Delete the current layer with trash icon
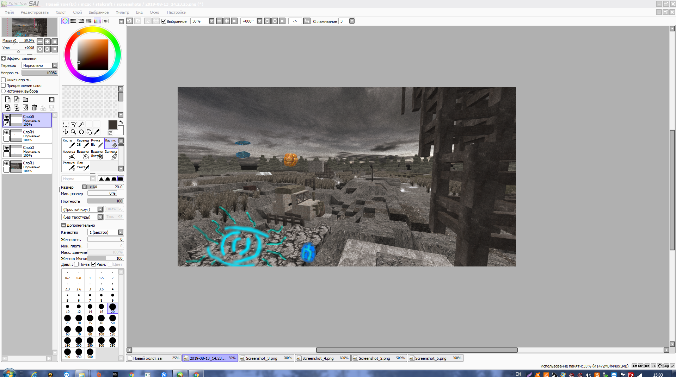Viewport: 676px width, 377px height. coord(34,108)
